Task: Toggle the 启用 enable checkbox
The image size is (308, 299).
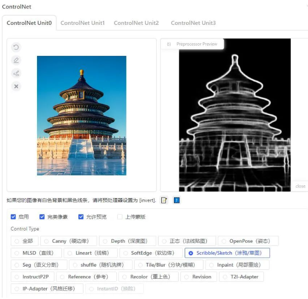Action: point(13,217)
